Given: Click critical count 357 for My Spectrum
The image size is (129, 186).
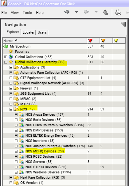Looking at the screenshot, I should [x=90, y=46].
